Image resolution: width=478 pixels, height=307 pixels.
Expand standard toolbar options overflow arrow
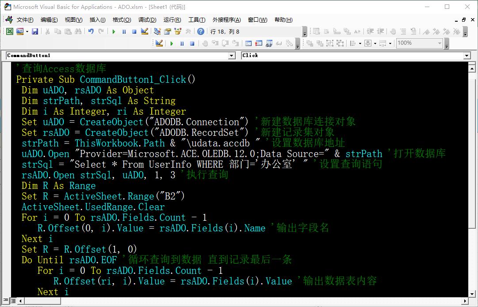click(x=305, y=32)
